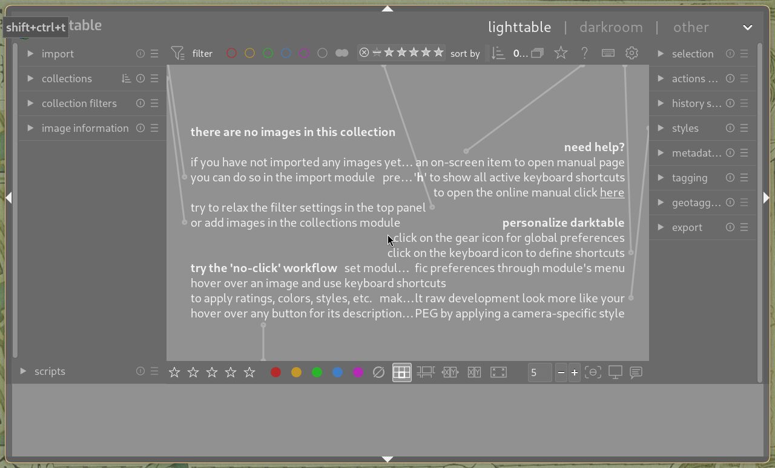The width and height of the screenshot is (775, 468).
Task: Increase thumbnails per row plus button
Action: 575,372
